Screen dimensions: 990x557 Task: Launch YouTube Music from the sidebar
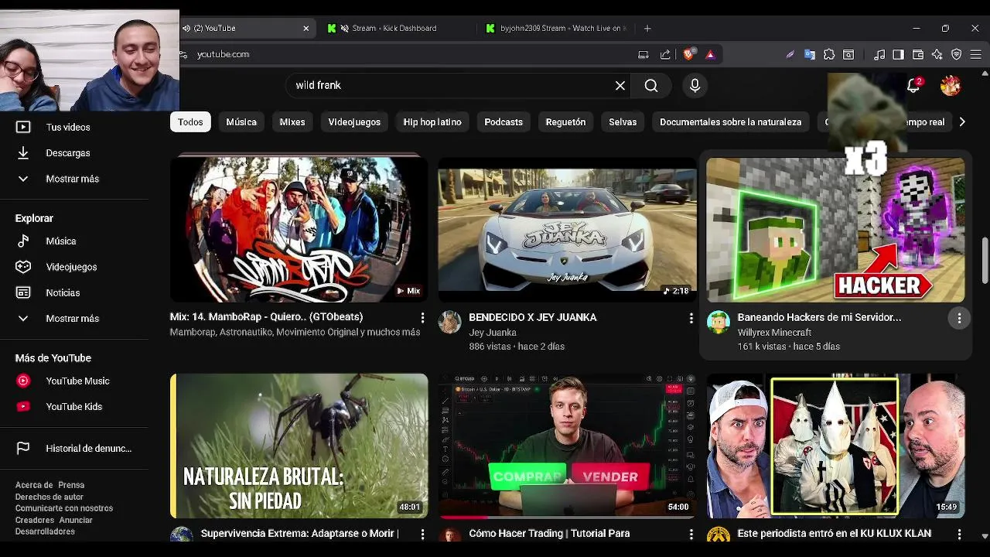[77, 381]
